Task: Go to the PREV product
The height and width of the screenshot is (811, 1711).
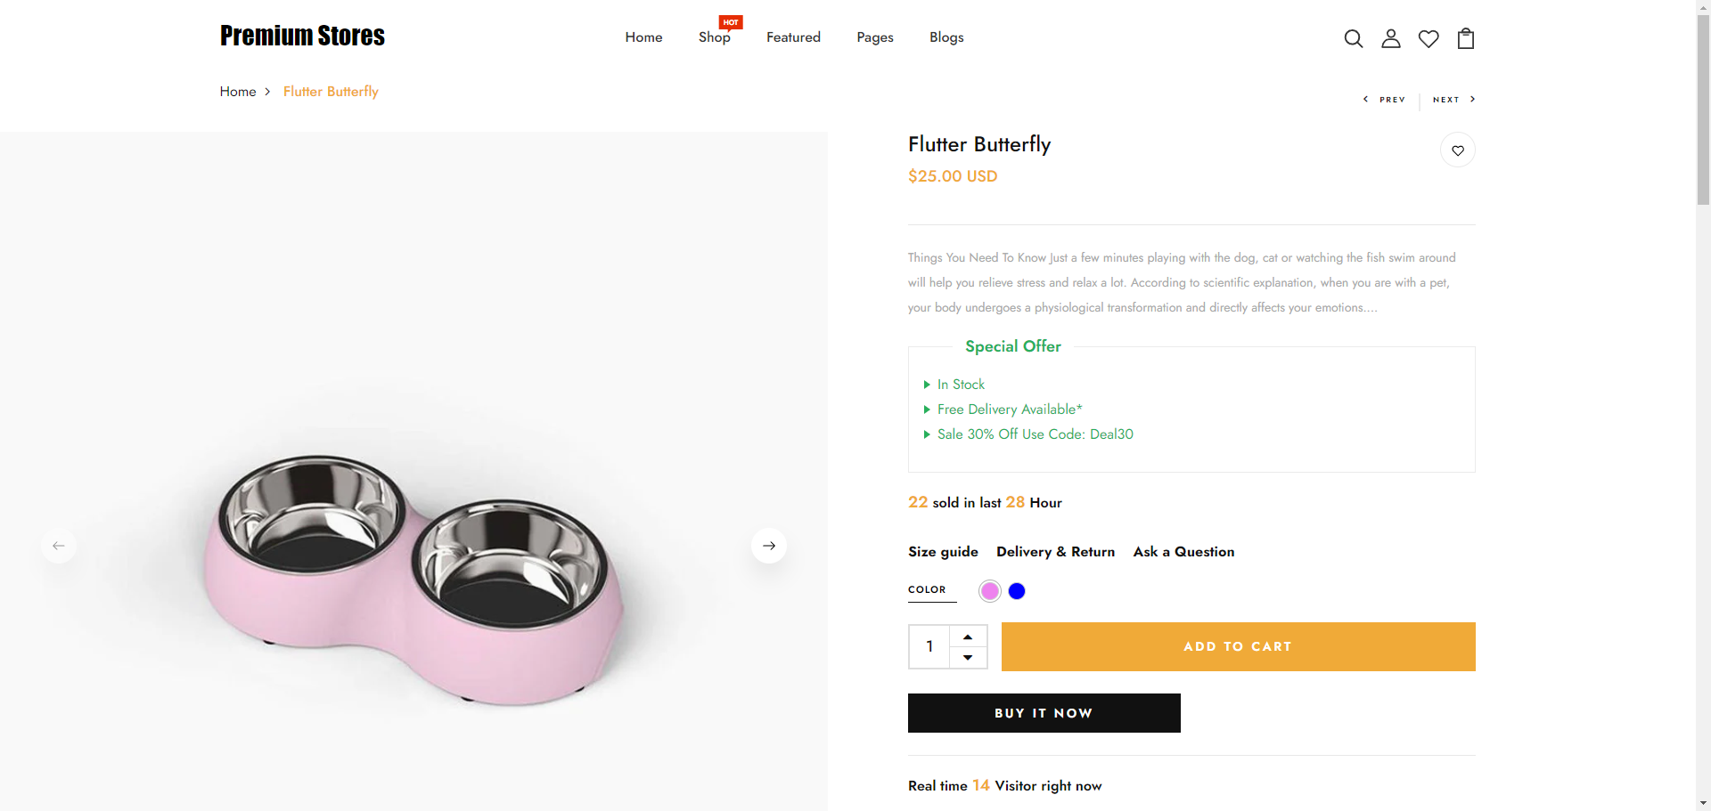Action: click(x=1385, y=100)
